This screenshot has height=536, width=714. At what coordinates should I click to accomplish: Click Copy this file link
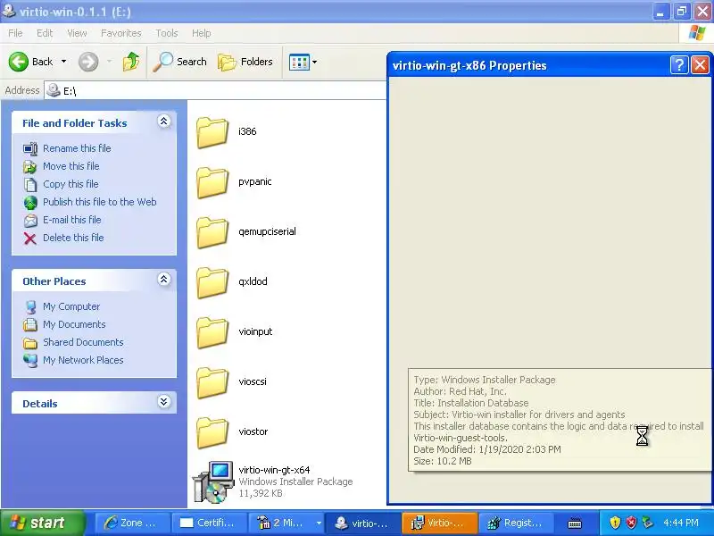pyautogui.click(x=71, y=184)
